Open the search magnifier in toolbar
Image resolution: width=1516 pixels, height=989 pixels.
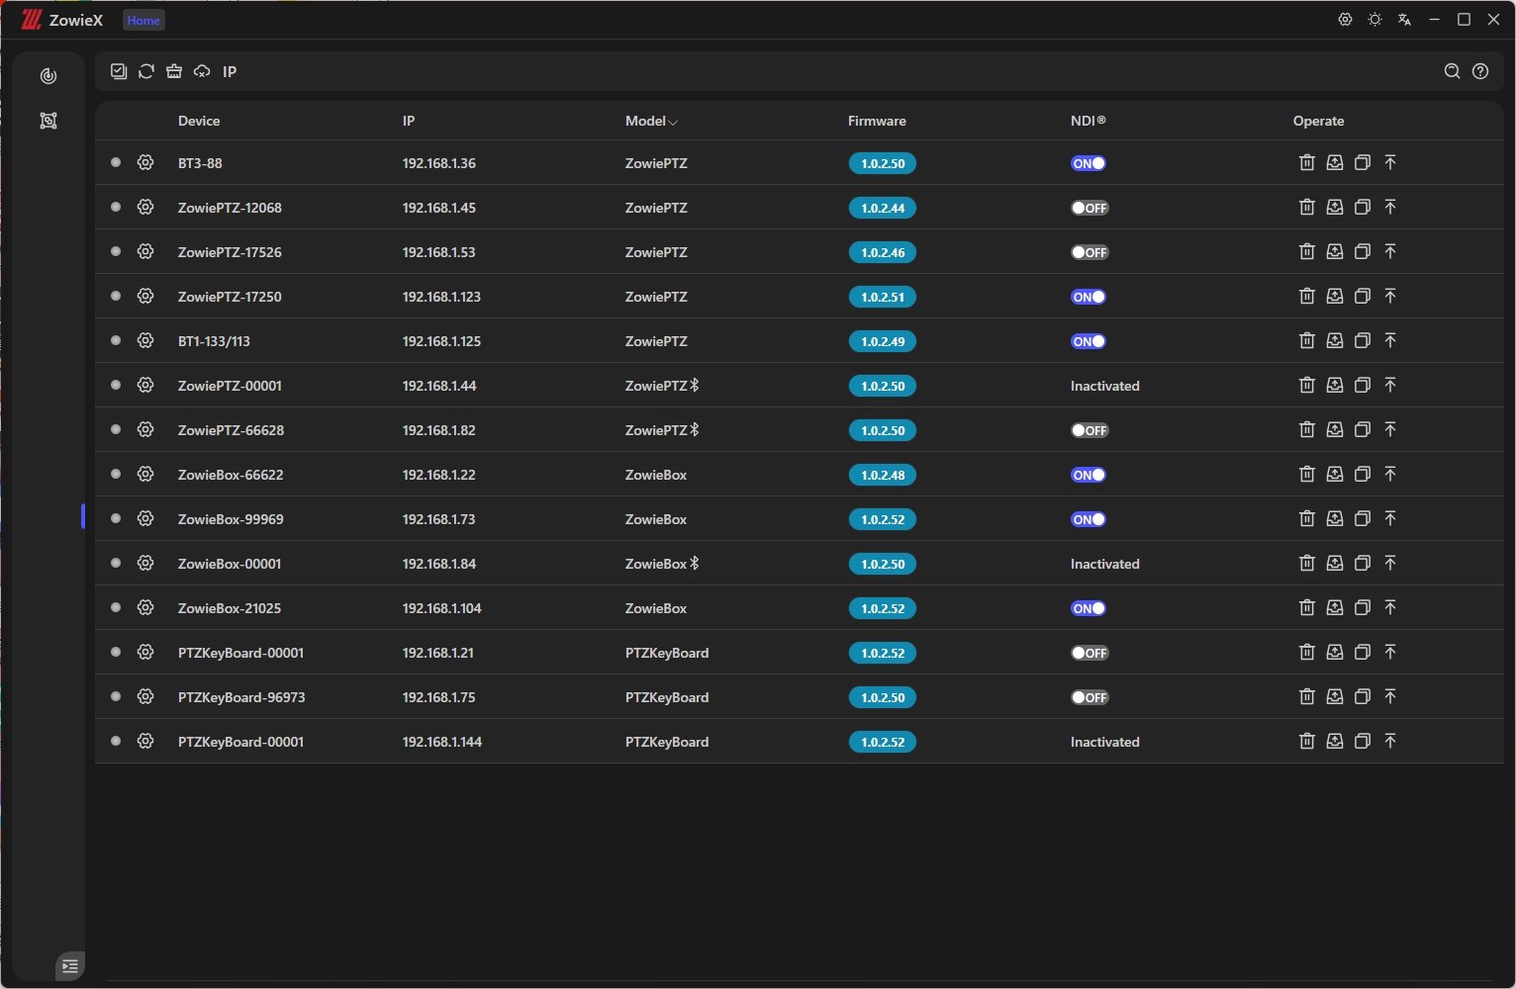pos(1452,71)
